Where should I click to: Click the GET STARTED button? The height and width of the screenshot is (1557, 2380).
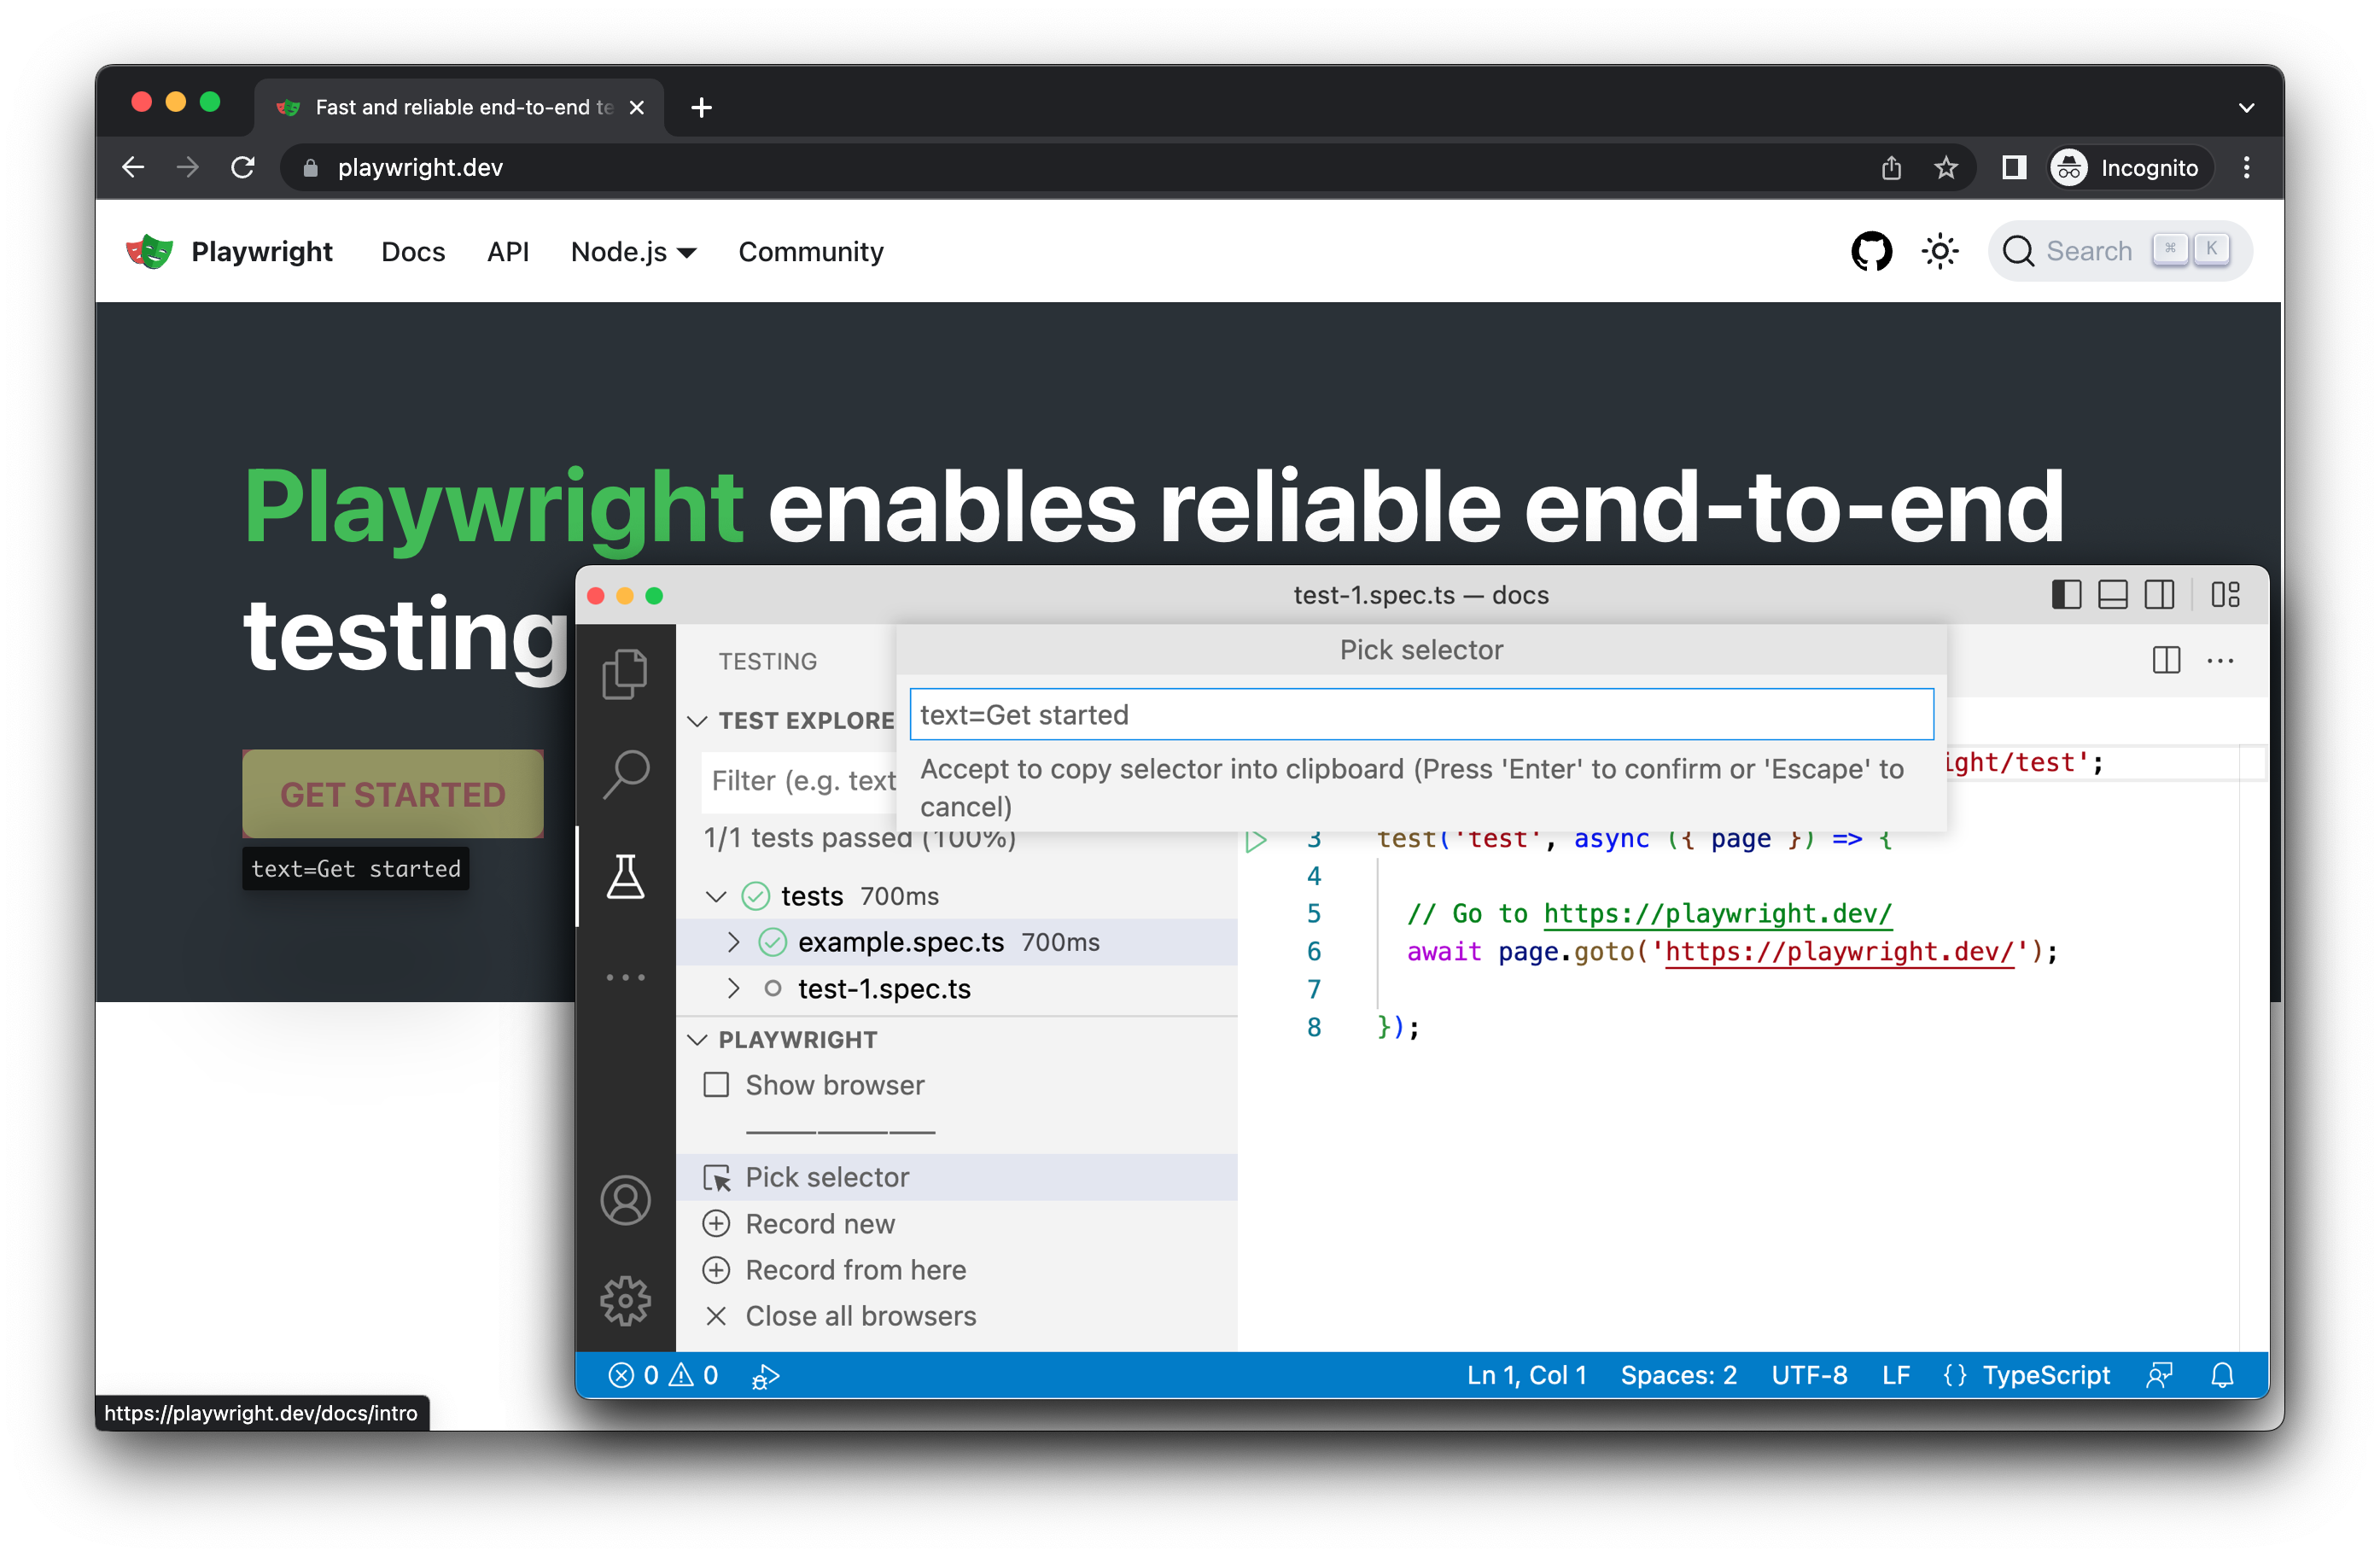(x=392, y=793)
